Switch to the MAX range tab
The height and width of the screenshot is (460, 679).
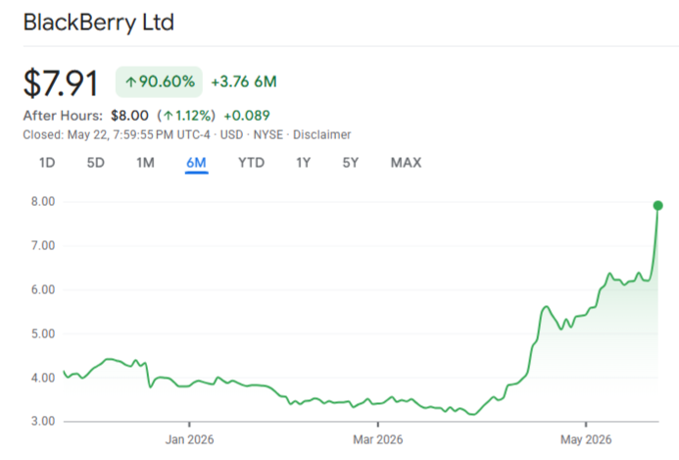point(406,163)
